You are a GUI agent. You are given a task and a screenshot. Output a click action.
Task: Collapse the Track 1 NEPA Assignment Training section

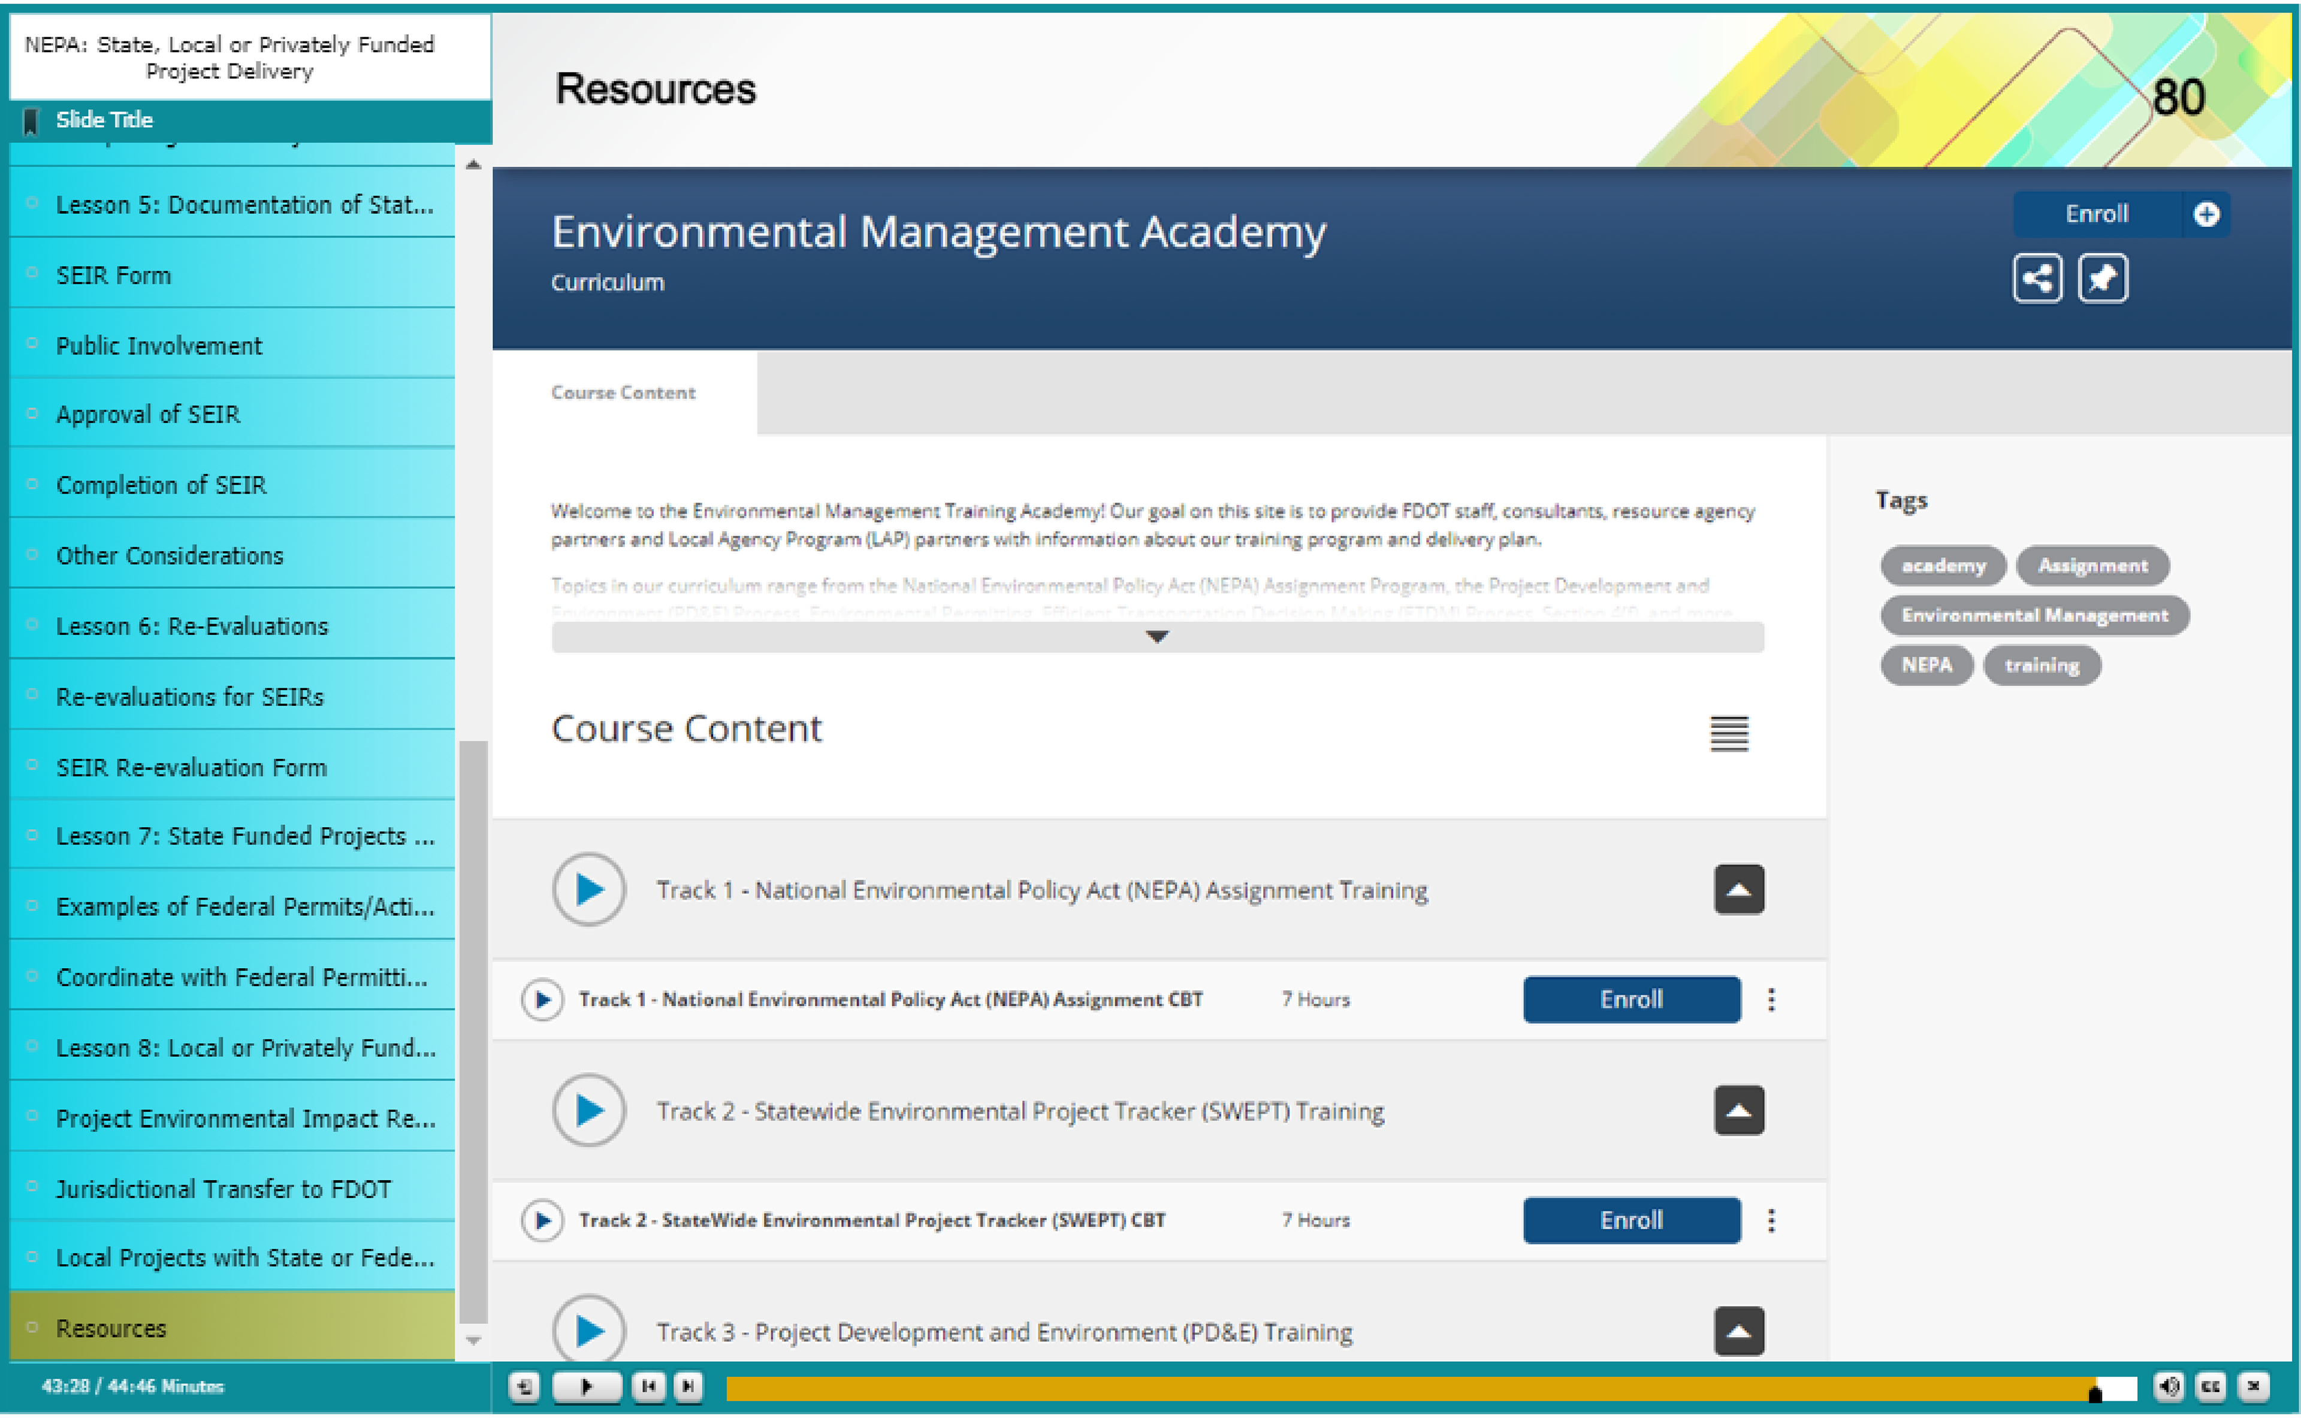pyautogui.click(x=1739, y=889)
